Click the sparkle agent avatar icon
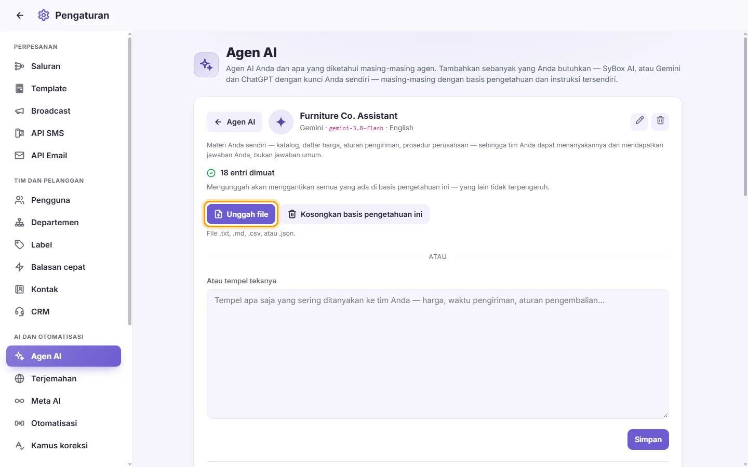 click(x=281, y=122)
